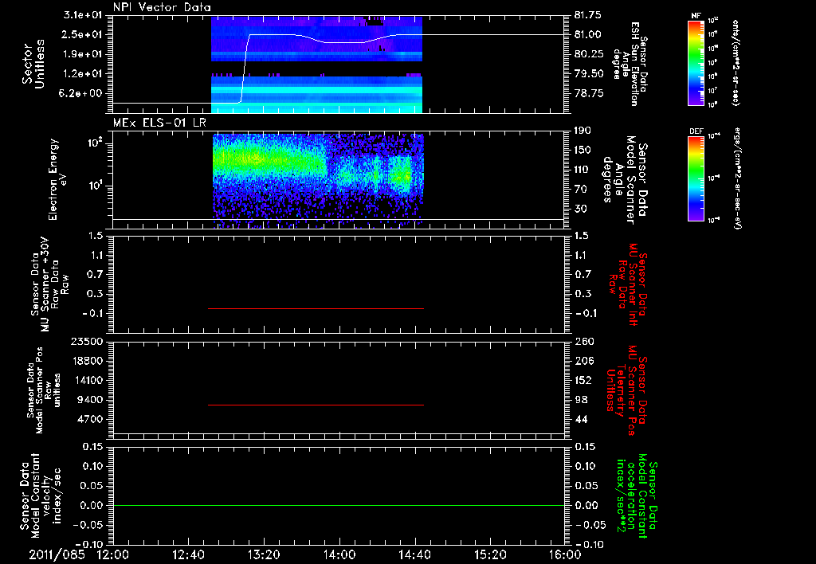Click the "2011/085" date label
The image size is (816, 564).
pos(57,554)
